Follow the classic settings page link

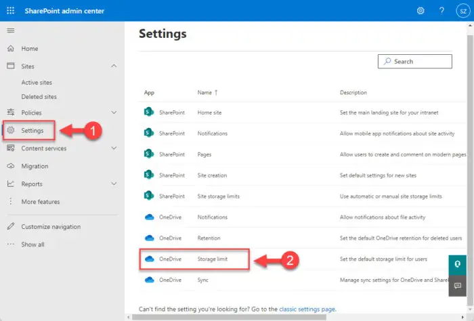point(307,309)
